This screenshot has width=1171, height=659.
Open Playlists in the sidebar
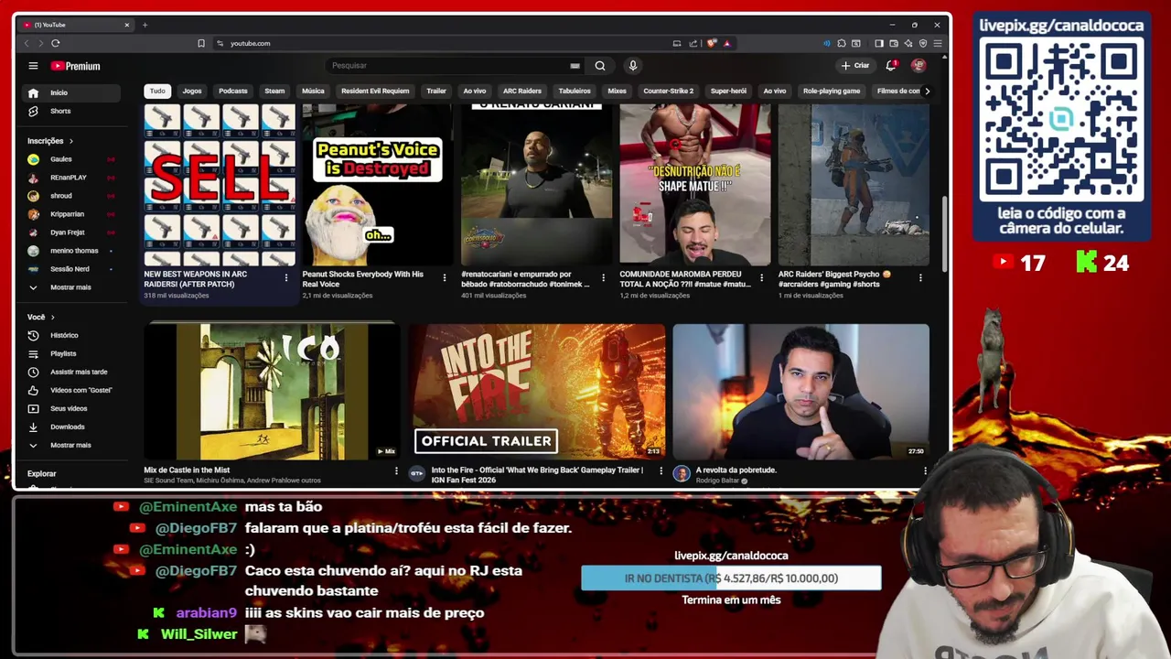(71, 353)
